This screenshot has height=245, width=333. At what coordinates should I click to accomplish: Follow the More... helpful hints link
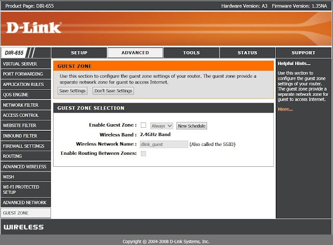click(x=285, y=109)
